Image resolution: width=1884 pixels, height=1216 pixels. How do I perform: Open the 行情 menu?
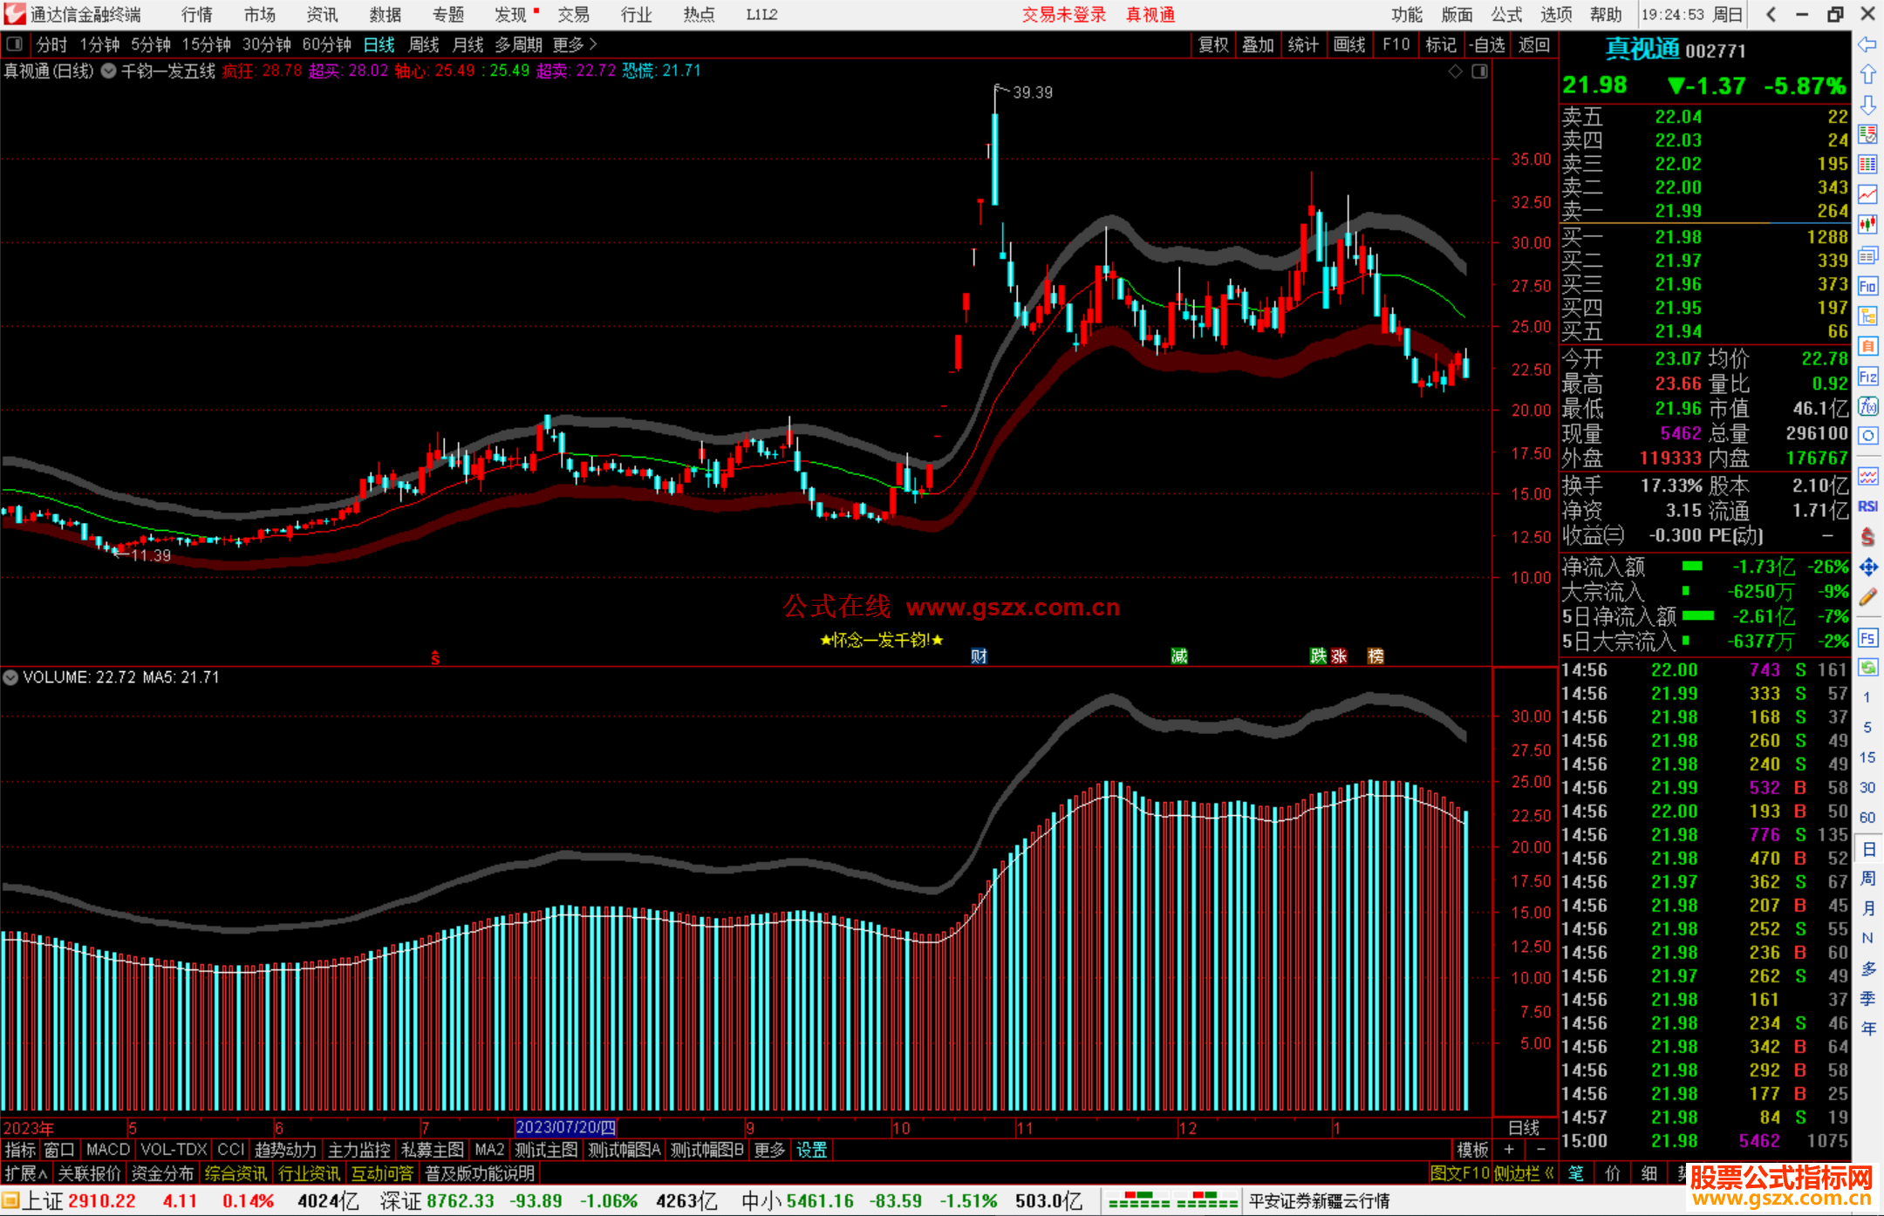coord(196,15)
